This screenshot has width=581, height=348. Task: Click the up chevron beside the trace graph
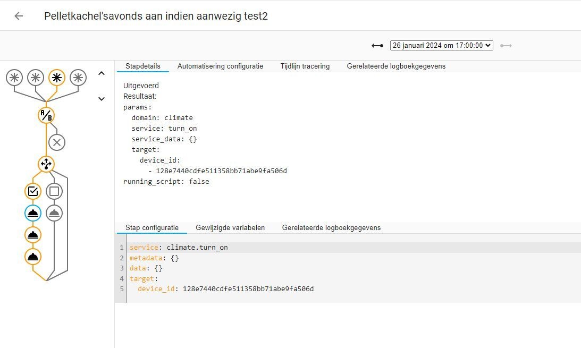pyautogui.click(x=102, y=73)
